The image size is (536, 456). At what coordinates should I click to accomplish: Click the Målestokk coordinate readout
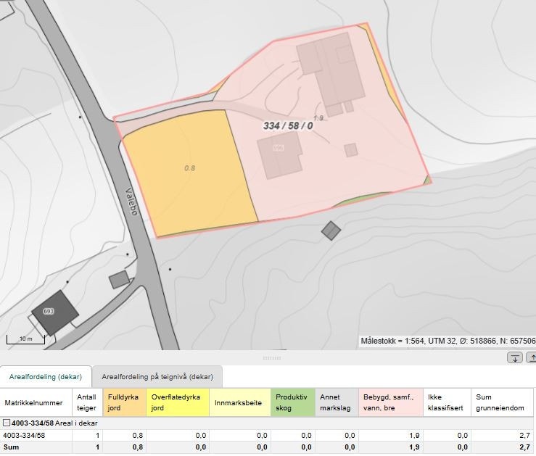click(448, 341)
